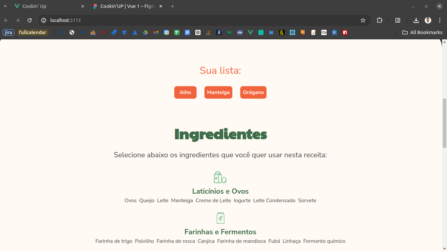Select the Iogurte ingredient
Viewport: 447px width, 251px height.
pos(242,201)
